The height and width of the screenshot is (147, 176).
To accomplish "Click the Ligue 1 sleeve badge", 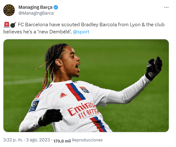I will tap(34, 106).
